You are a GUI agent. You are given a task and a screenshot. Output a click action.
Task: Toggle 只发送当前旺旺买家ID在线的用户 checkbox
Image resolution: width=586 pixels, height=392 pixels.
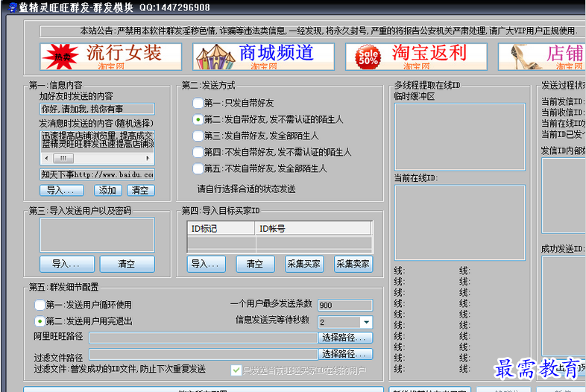coord(236,370)
